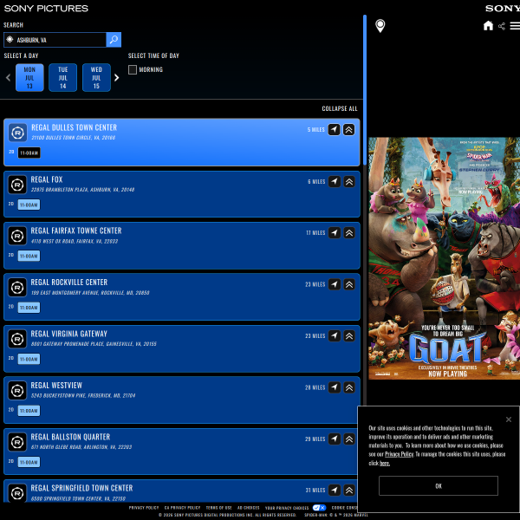This screenshot has width=520, height=520.
Task: Open Ad Choices footer link
Action: tap(249, 508)
